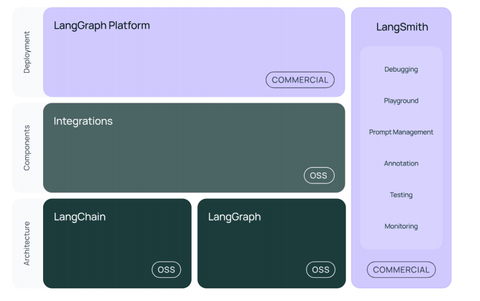Select Annotation in LangSmith list
The image size is (480, 301).
point(401,164)
